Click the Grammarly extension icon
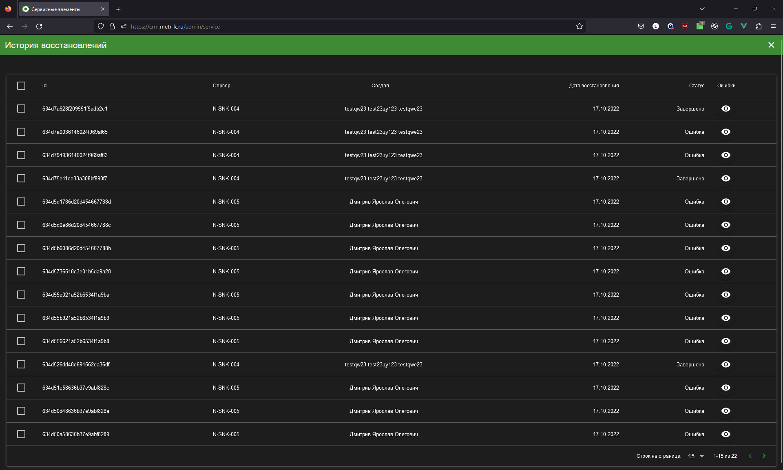Viewport: 783px width, 470px height. click(x=729, y=27)
